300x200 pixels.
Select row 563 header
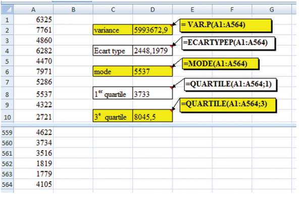coord(7,174)
